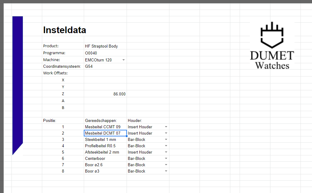This screenshot has height=193, width=312.
Task: Click the empty A work offset cell
Action: pyautogui.click(x=105, y=101)
